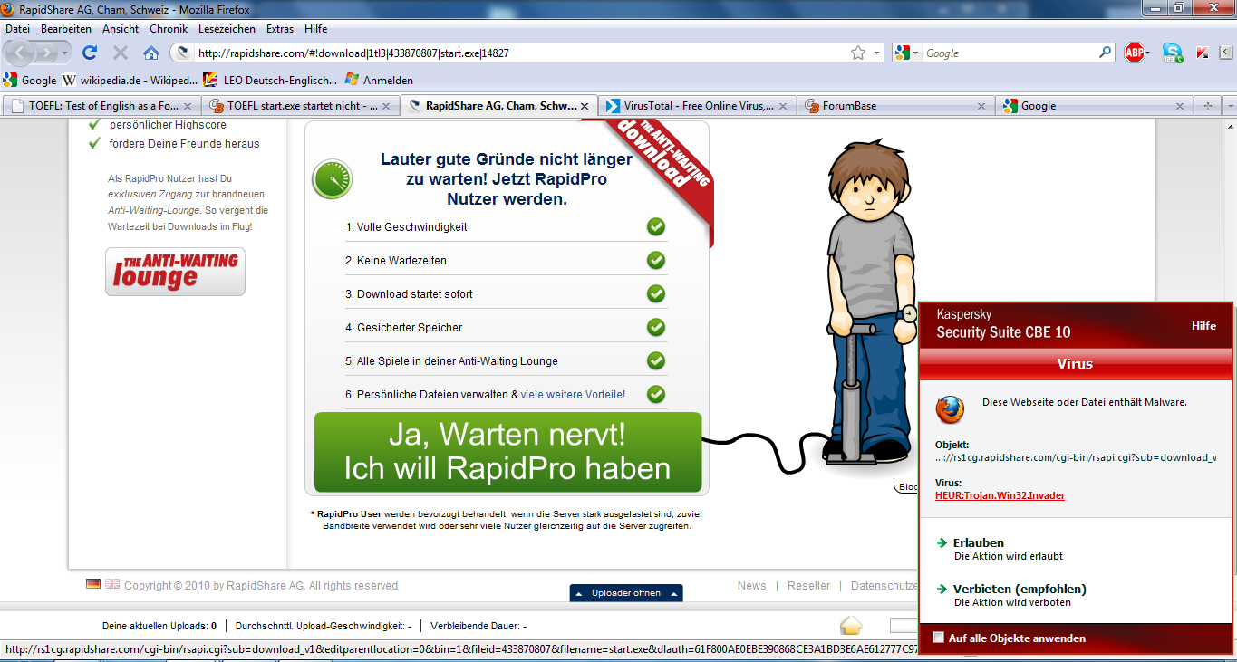Go back with the browser Back arrow
Image resolution: width=1237 pixels, height=662 pixels.
pos(22,53)
